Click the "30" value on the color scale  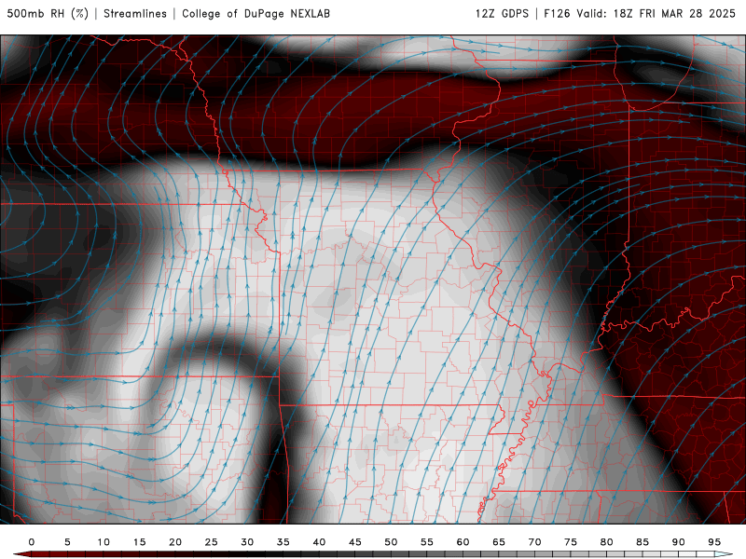(247, 542)
